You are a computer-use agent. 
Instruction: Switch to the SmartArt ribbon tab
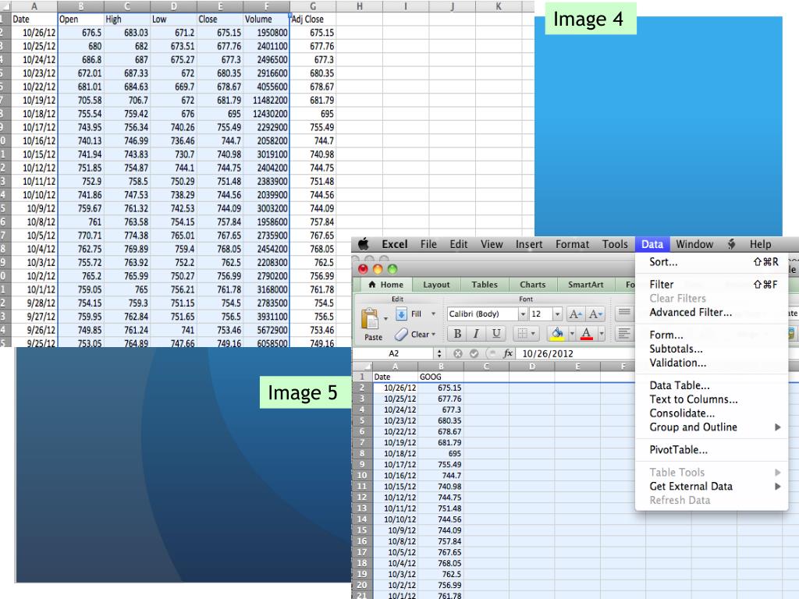coord(585,285)
